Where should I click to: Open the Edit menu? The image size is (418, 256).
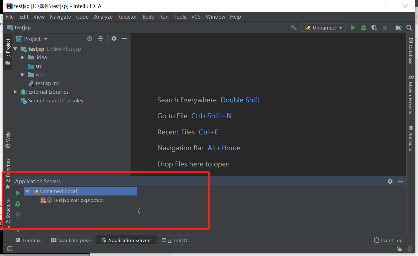point(24,17)
